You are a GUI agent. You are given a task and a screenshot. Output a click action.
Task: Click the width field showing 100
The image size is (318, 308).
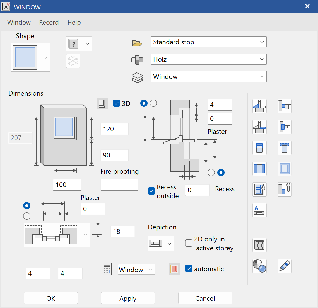point(67,185)
